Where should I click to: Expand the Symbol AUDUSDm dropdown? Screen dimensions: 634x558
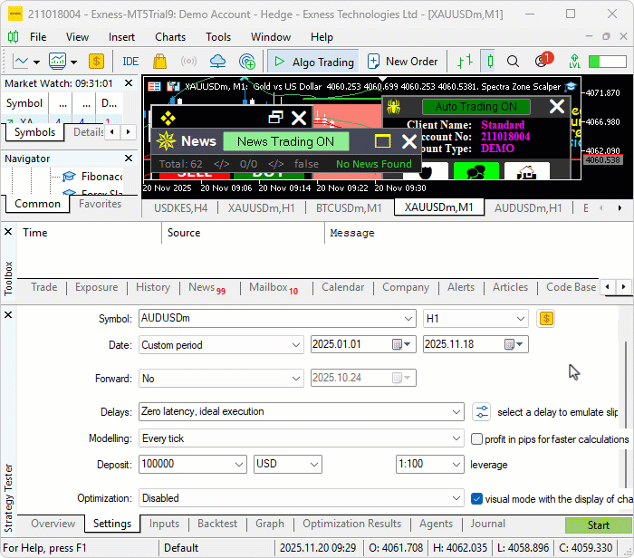click(x=408, y=319)
